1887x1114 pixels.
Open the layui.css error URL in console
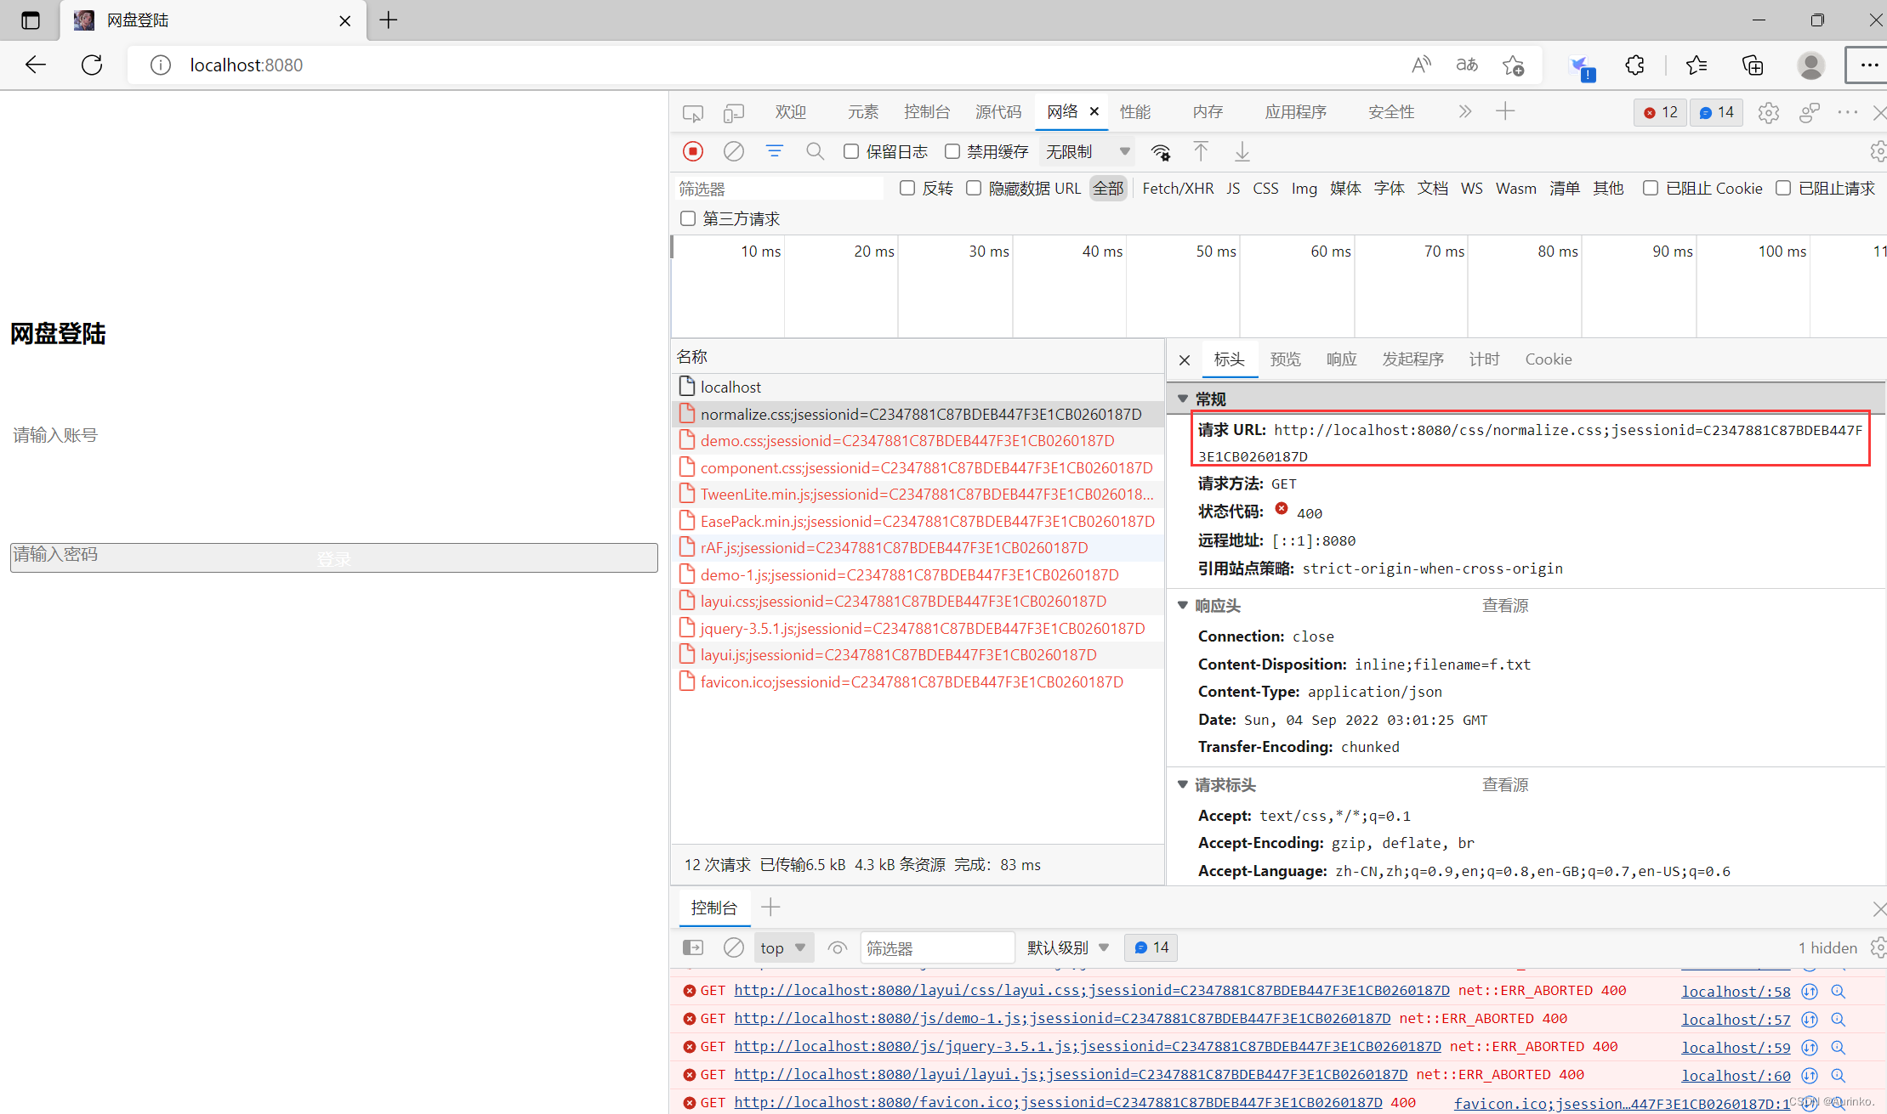[1092, 990]
